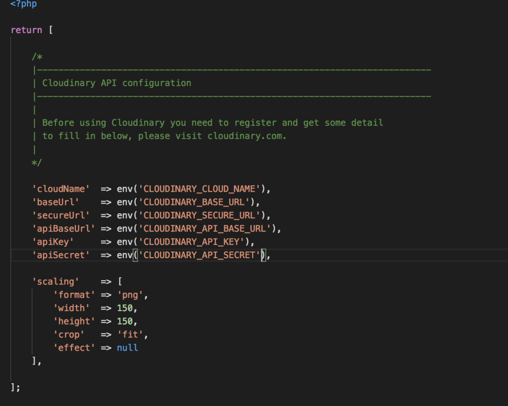
Task: Click the '*/' comment terminator
Action: coord(37,162)
